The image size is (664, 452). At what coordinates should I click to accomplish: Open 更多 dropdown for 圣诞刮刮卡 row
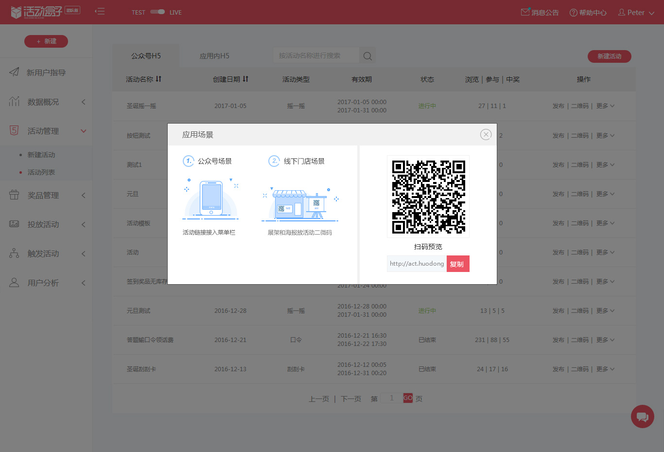tap(605, 369)
